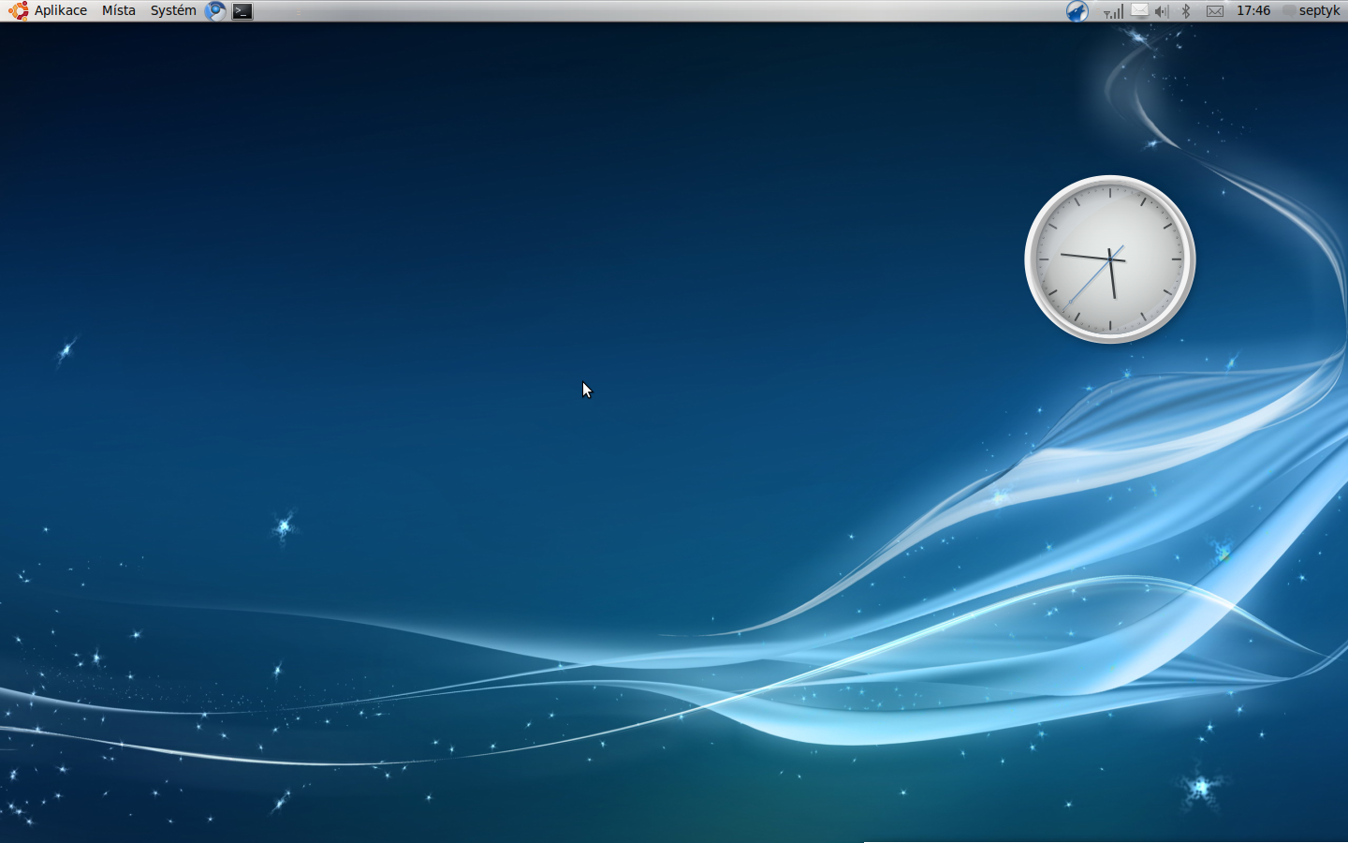
Task: Click the Ubuntu logo in the top panel
Action: 19,11
